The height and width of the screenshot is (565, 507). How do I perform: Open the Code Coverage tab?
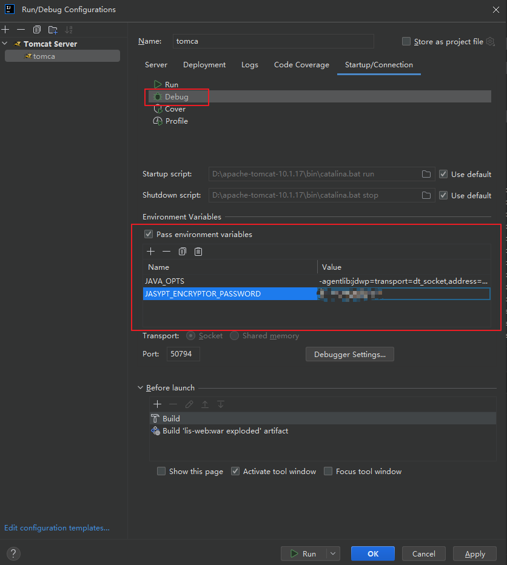(x=301, y=65)
